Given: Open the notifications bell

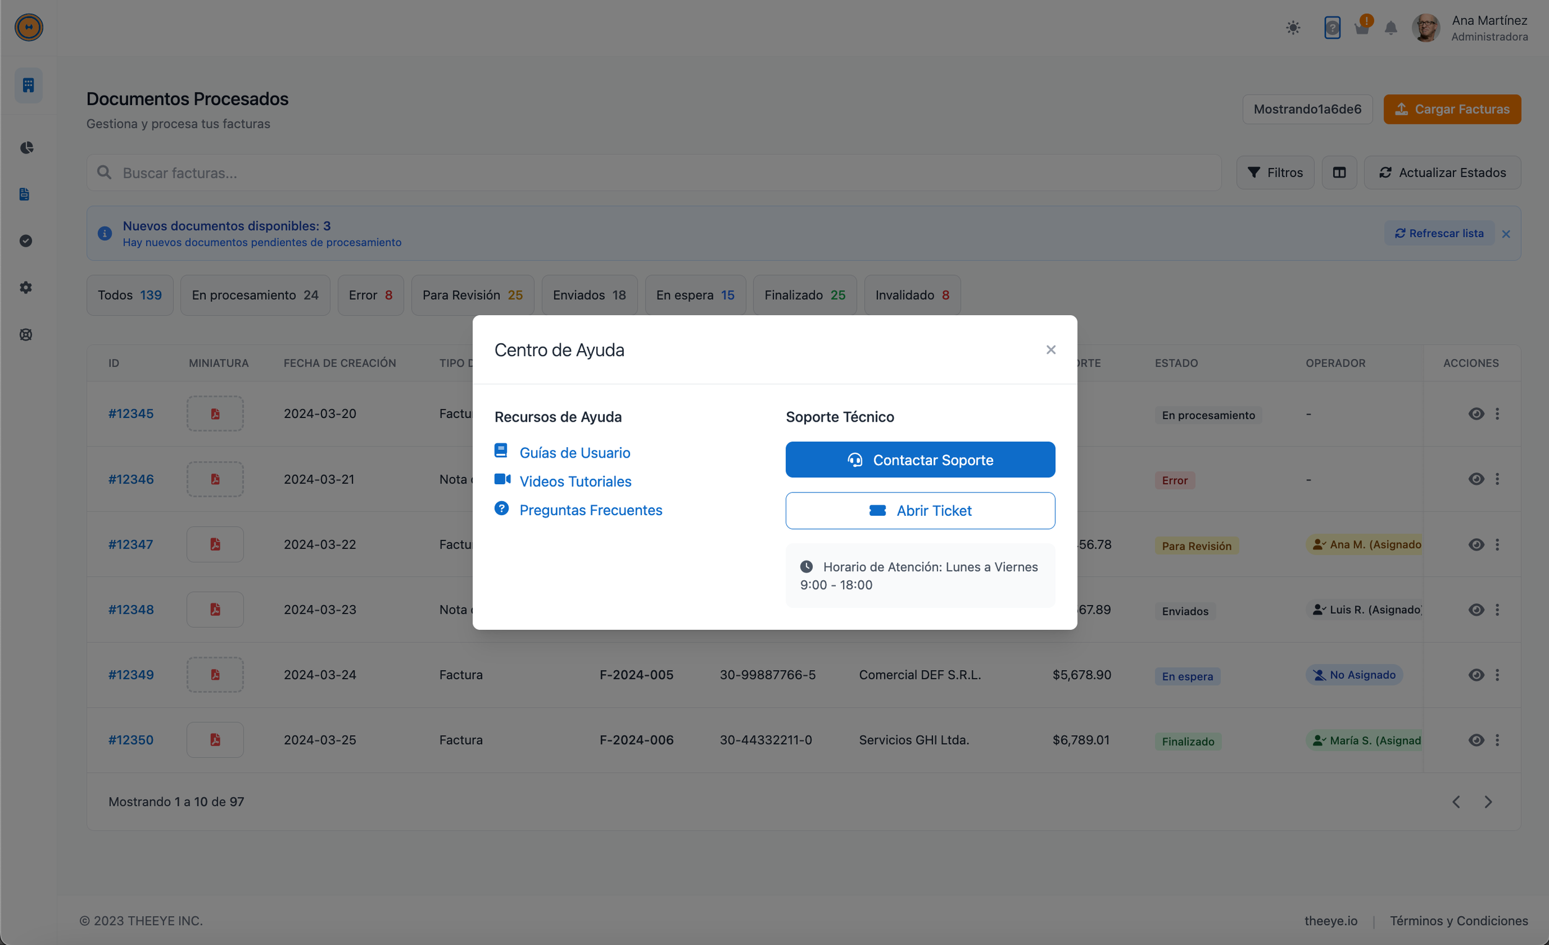Looking at the screenshot, I should point(1390,28).
